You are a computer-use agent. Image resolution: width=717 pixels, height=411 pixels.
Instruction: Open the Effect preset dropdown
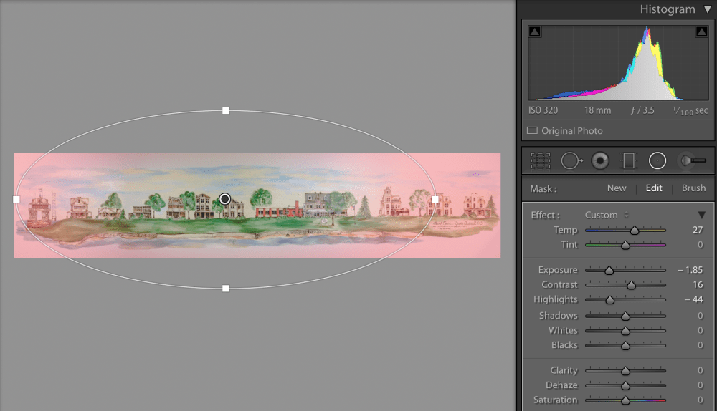pos(607,215)
